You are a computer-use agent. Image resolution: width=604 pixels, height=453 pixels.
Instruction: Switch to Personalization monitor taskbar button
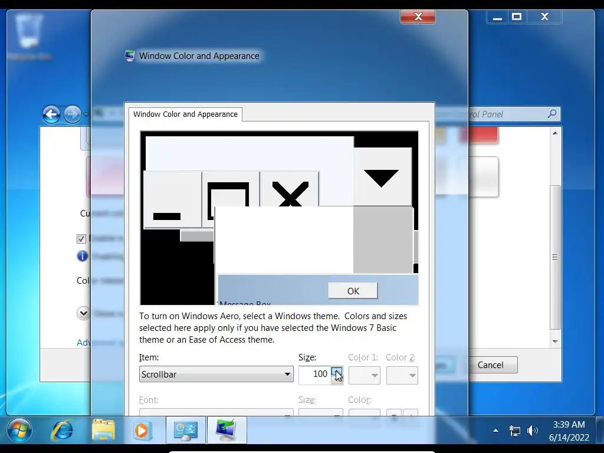[x=226, y=430]
